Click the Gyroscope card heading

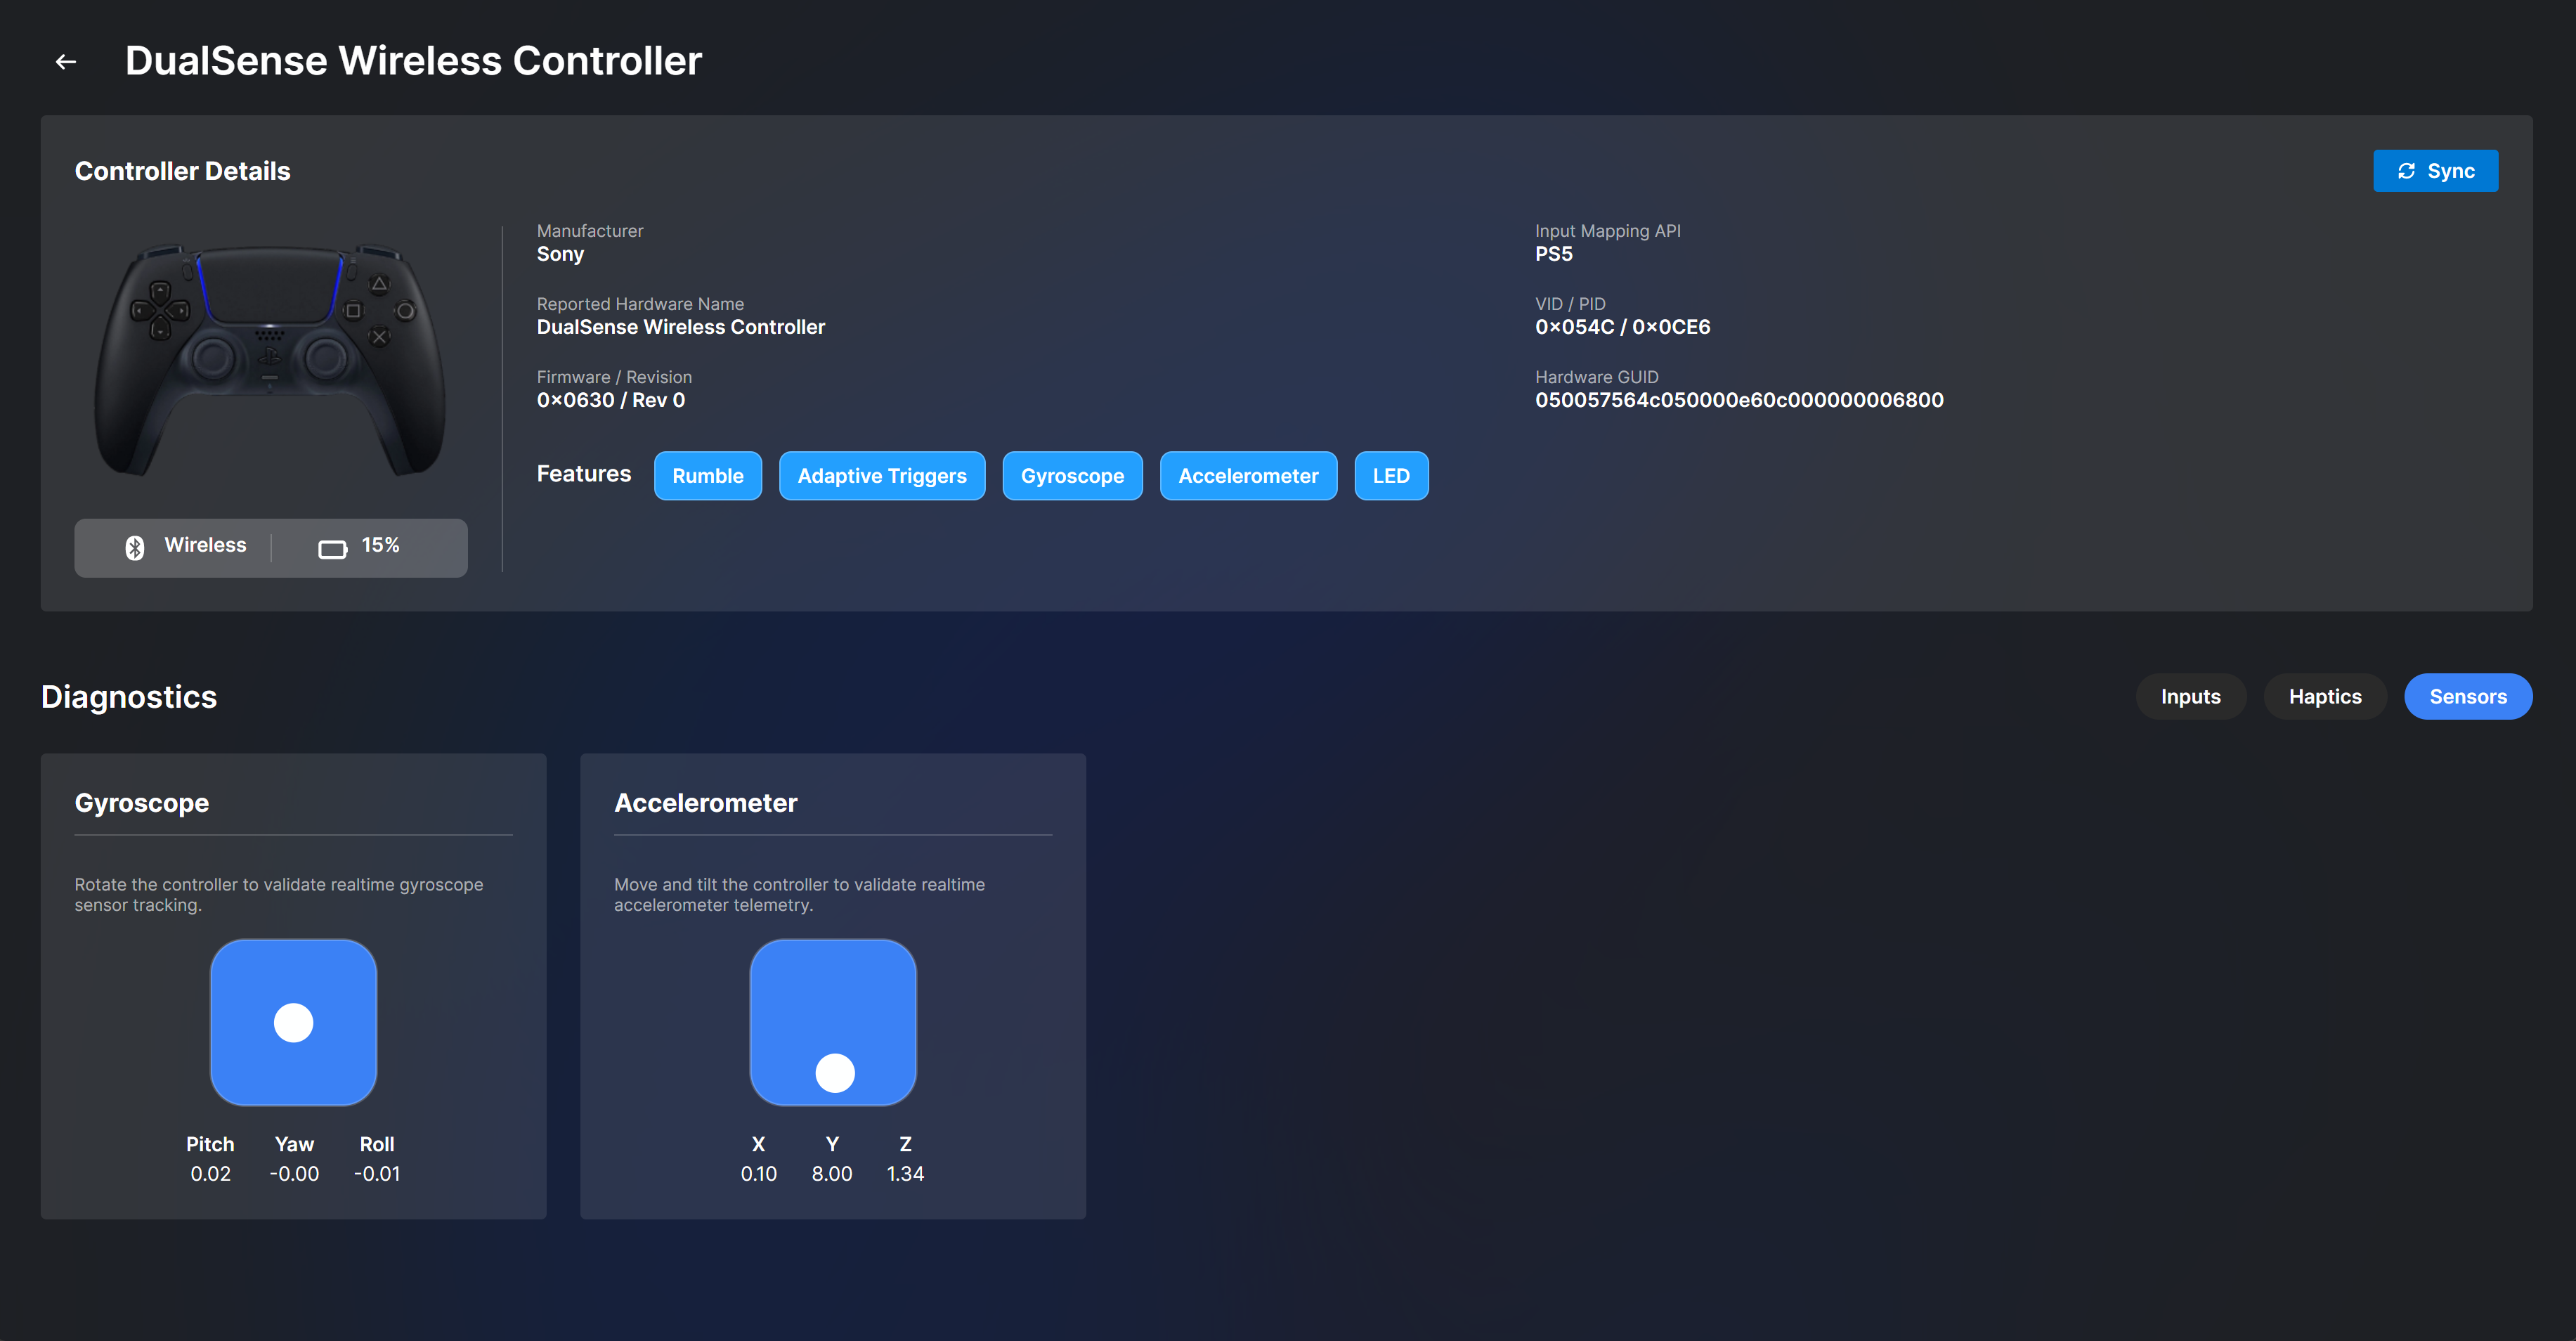142,803
